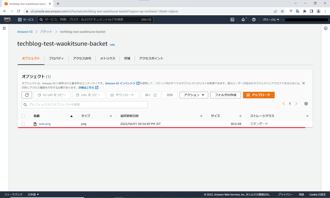Click フォルダの作成 button
Viewport: 330px width, 198px height.
pos(226,95)
